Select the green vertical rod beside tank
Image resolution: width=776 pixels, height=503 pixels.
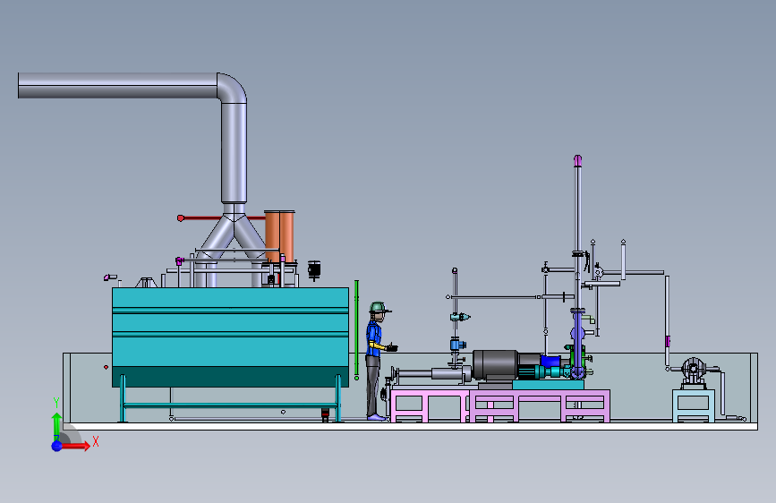(356, 329)
